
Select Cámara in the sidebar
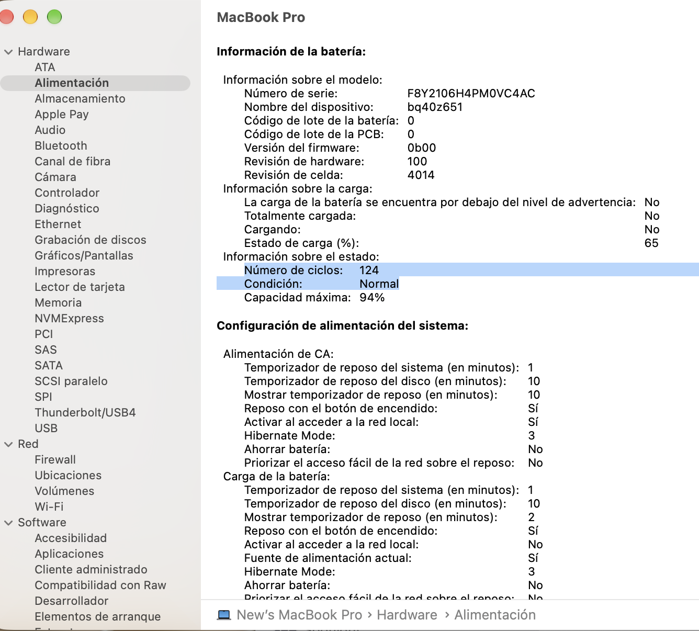pos(55,177)
